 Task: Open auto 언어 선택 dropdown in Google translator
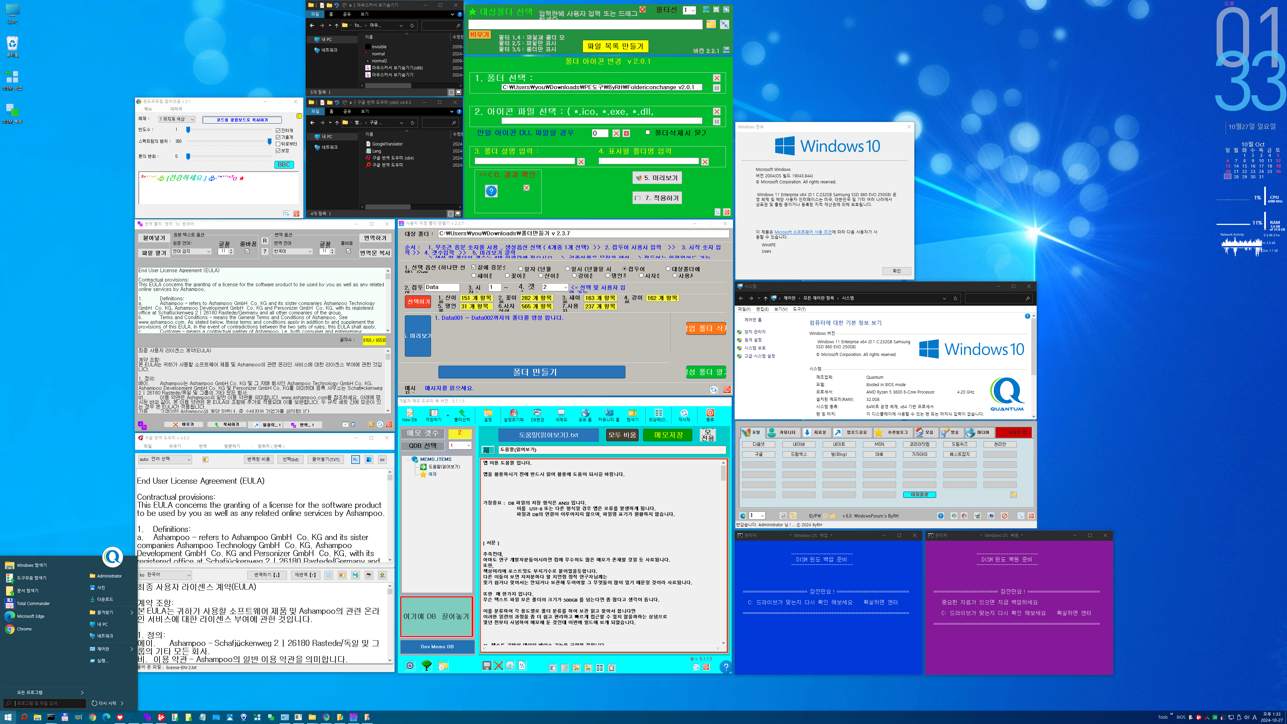tap(165, 459)
